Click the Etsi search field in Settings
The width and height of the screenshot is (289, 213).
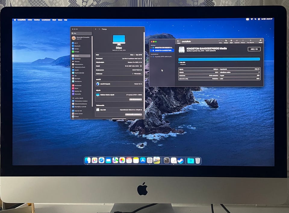pos(81,33)
